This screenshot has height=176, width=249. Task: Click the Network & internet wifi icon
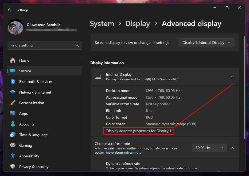click(13, 92)
